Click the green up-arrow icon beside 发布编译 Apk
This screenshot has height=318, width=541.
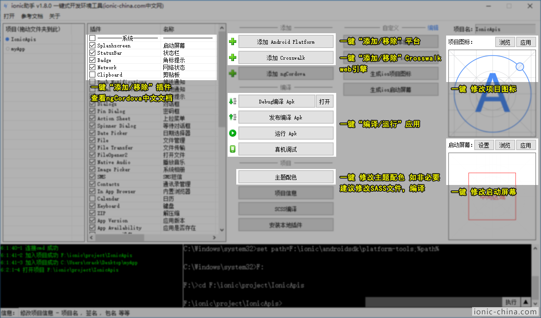[x=233, y=117]
